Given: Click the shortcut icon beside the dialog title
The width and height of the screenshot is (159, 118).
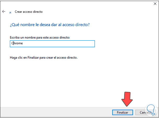Looking at the screenshot, I should tap(10, 12).
